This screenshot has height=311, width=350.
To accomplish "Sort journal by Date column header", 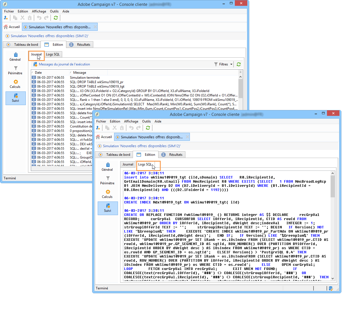I will [x=50, y=73].
